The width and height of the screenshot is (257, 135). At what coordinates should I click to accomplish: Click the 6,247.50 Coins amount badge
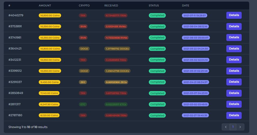coord(49,104)
